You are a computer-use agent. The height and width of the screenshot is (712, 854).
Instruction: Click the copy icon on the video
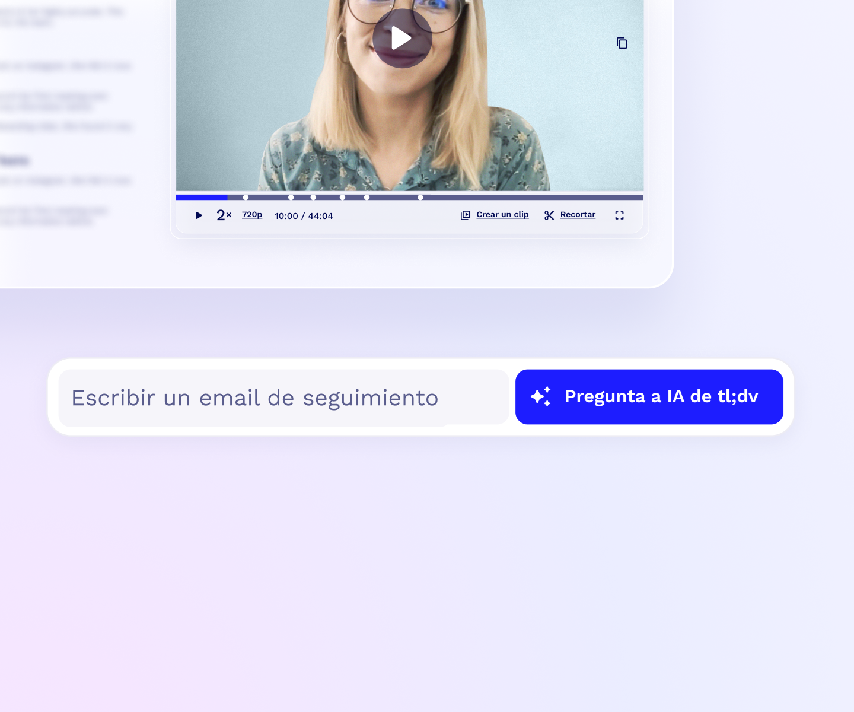pos(622,43)
